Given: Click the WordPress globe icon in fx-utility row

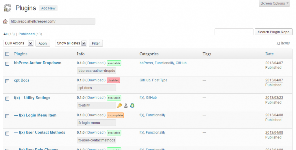Looking at the screenshot, I should pos(132,105).
